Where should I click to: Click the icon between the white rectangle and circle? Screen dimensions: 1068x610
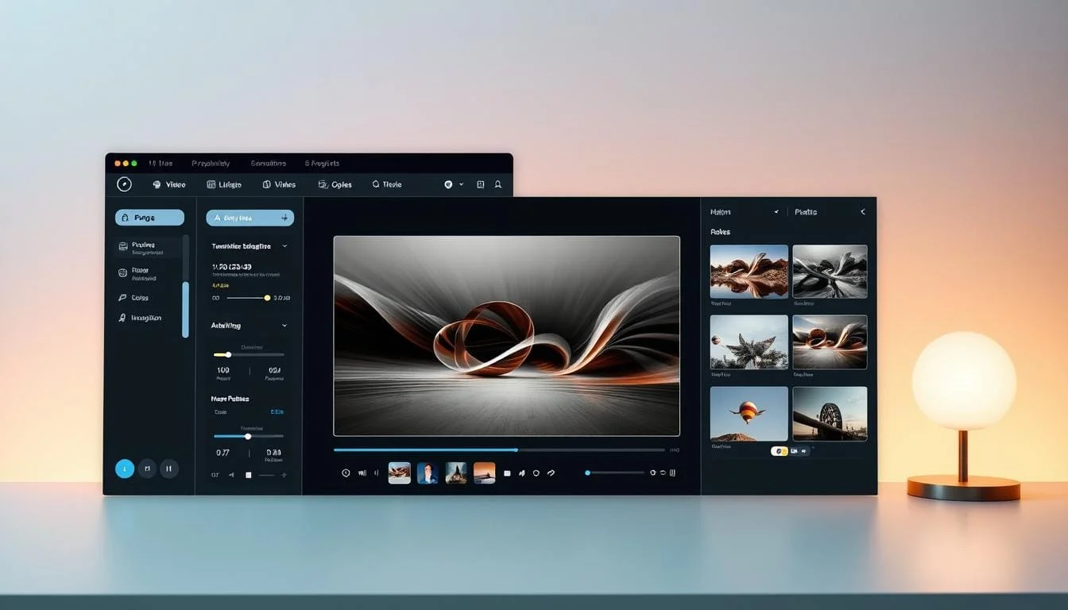(x=522, y=473)
